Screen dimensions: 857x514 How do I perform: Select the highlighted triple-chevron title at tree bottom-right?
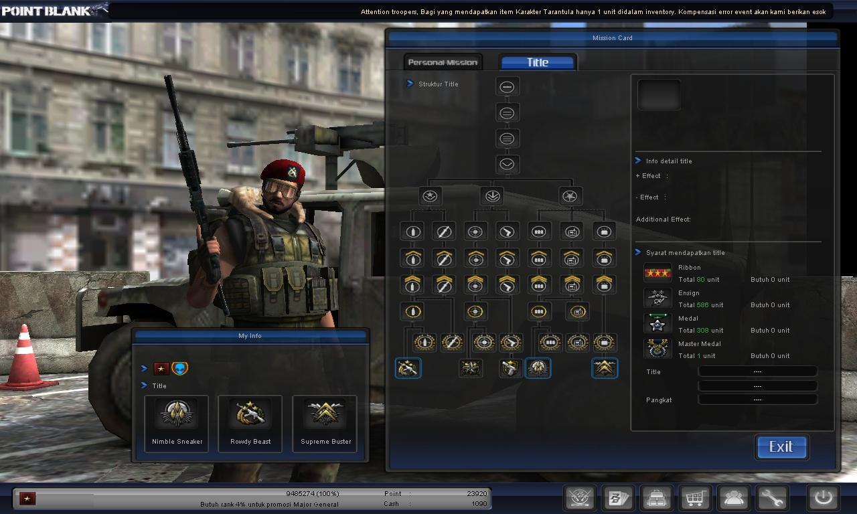point(605,367)
